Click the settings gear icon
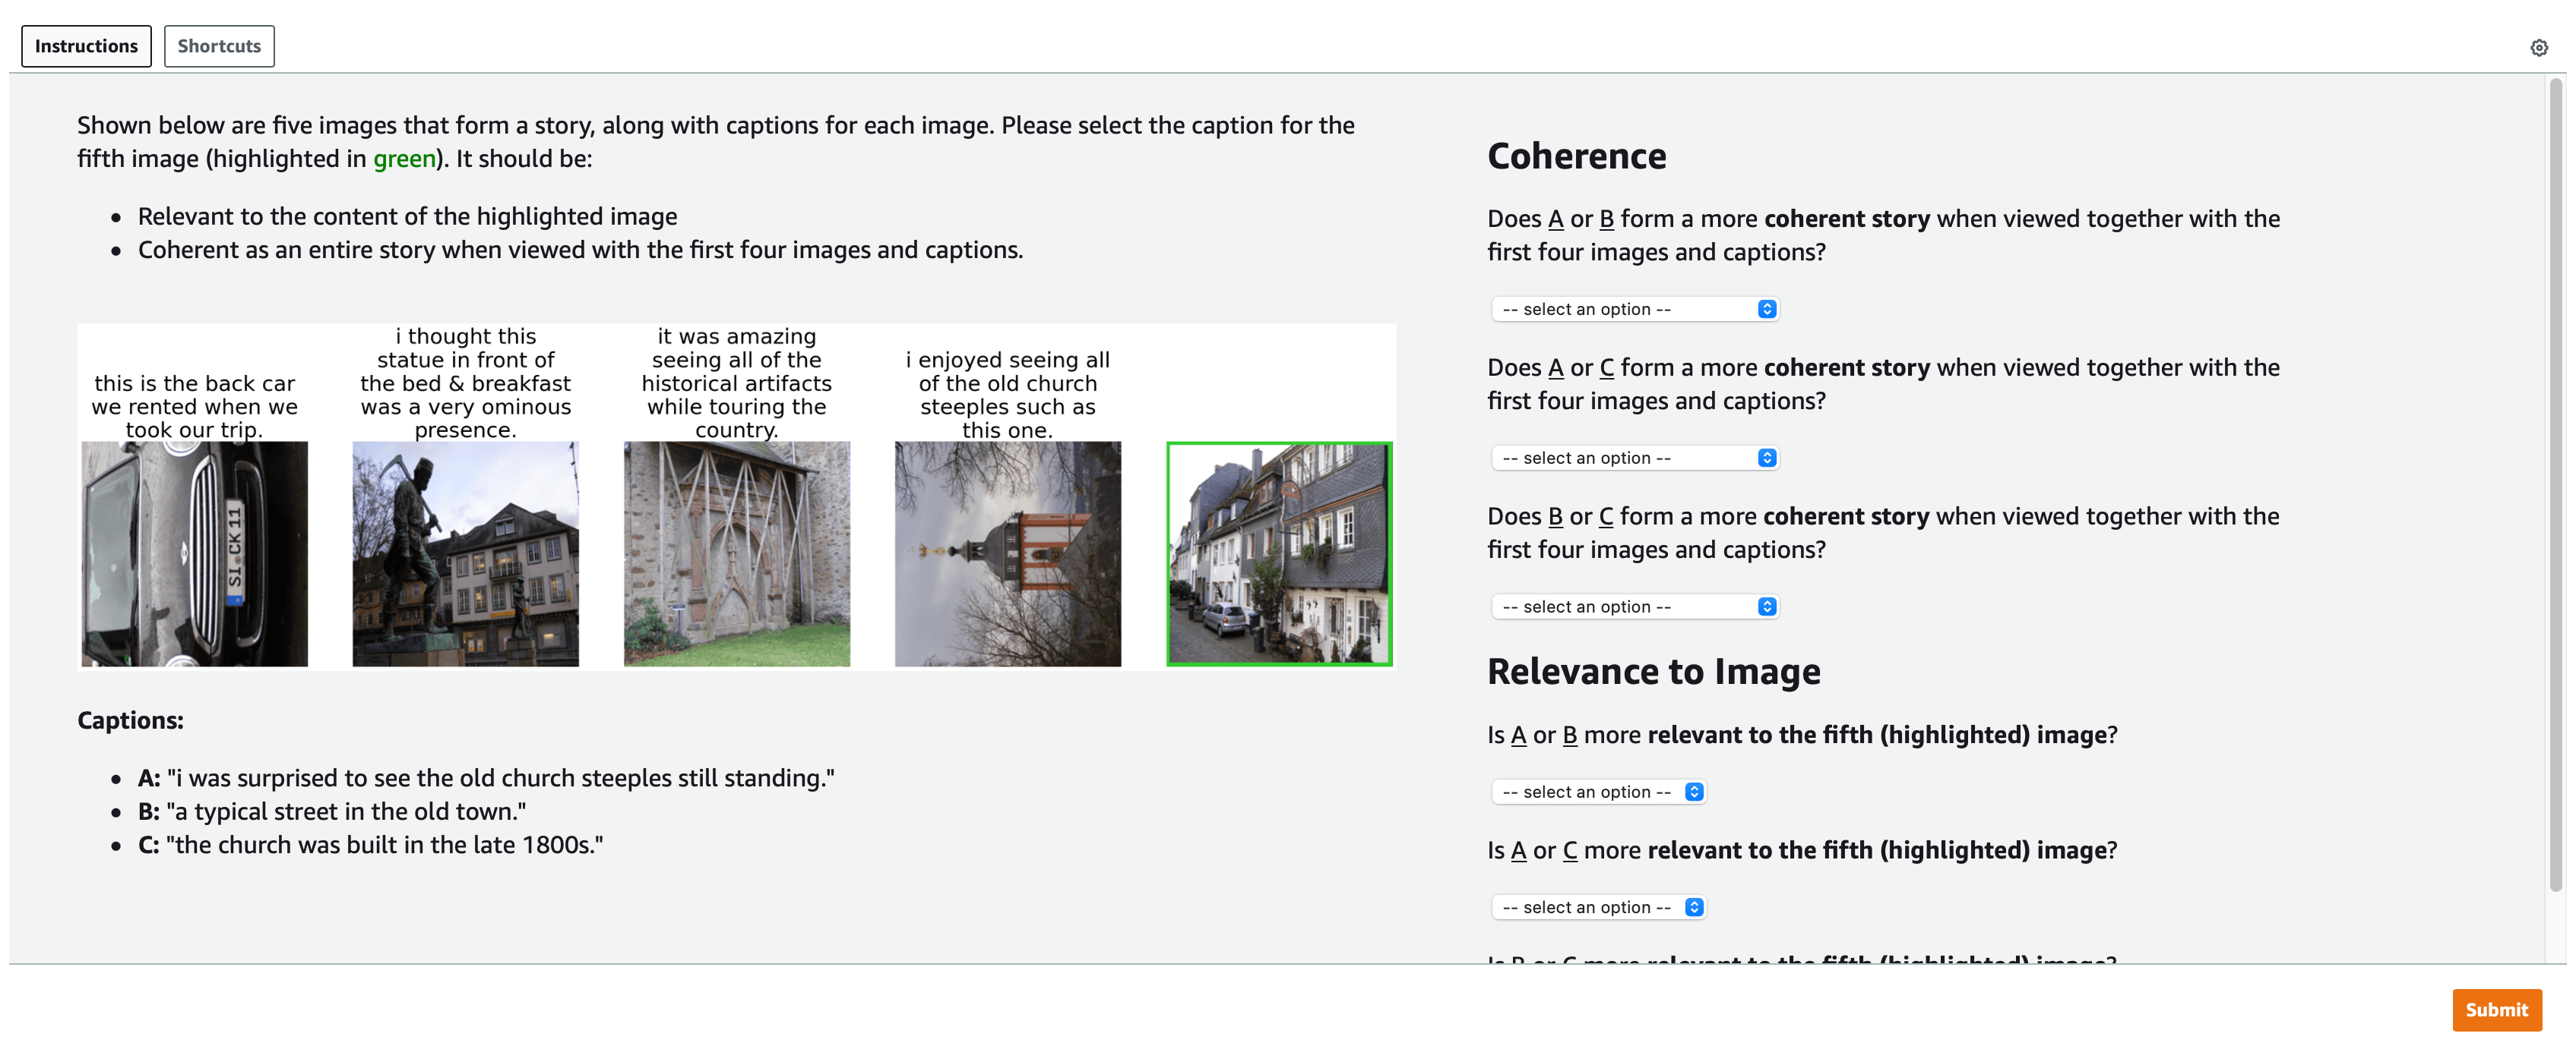Image resolution: width=2576 pixels, height=1046 pixels. [2538, 47]
